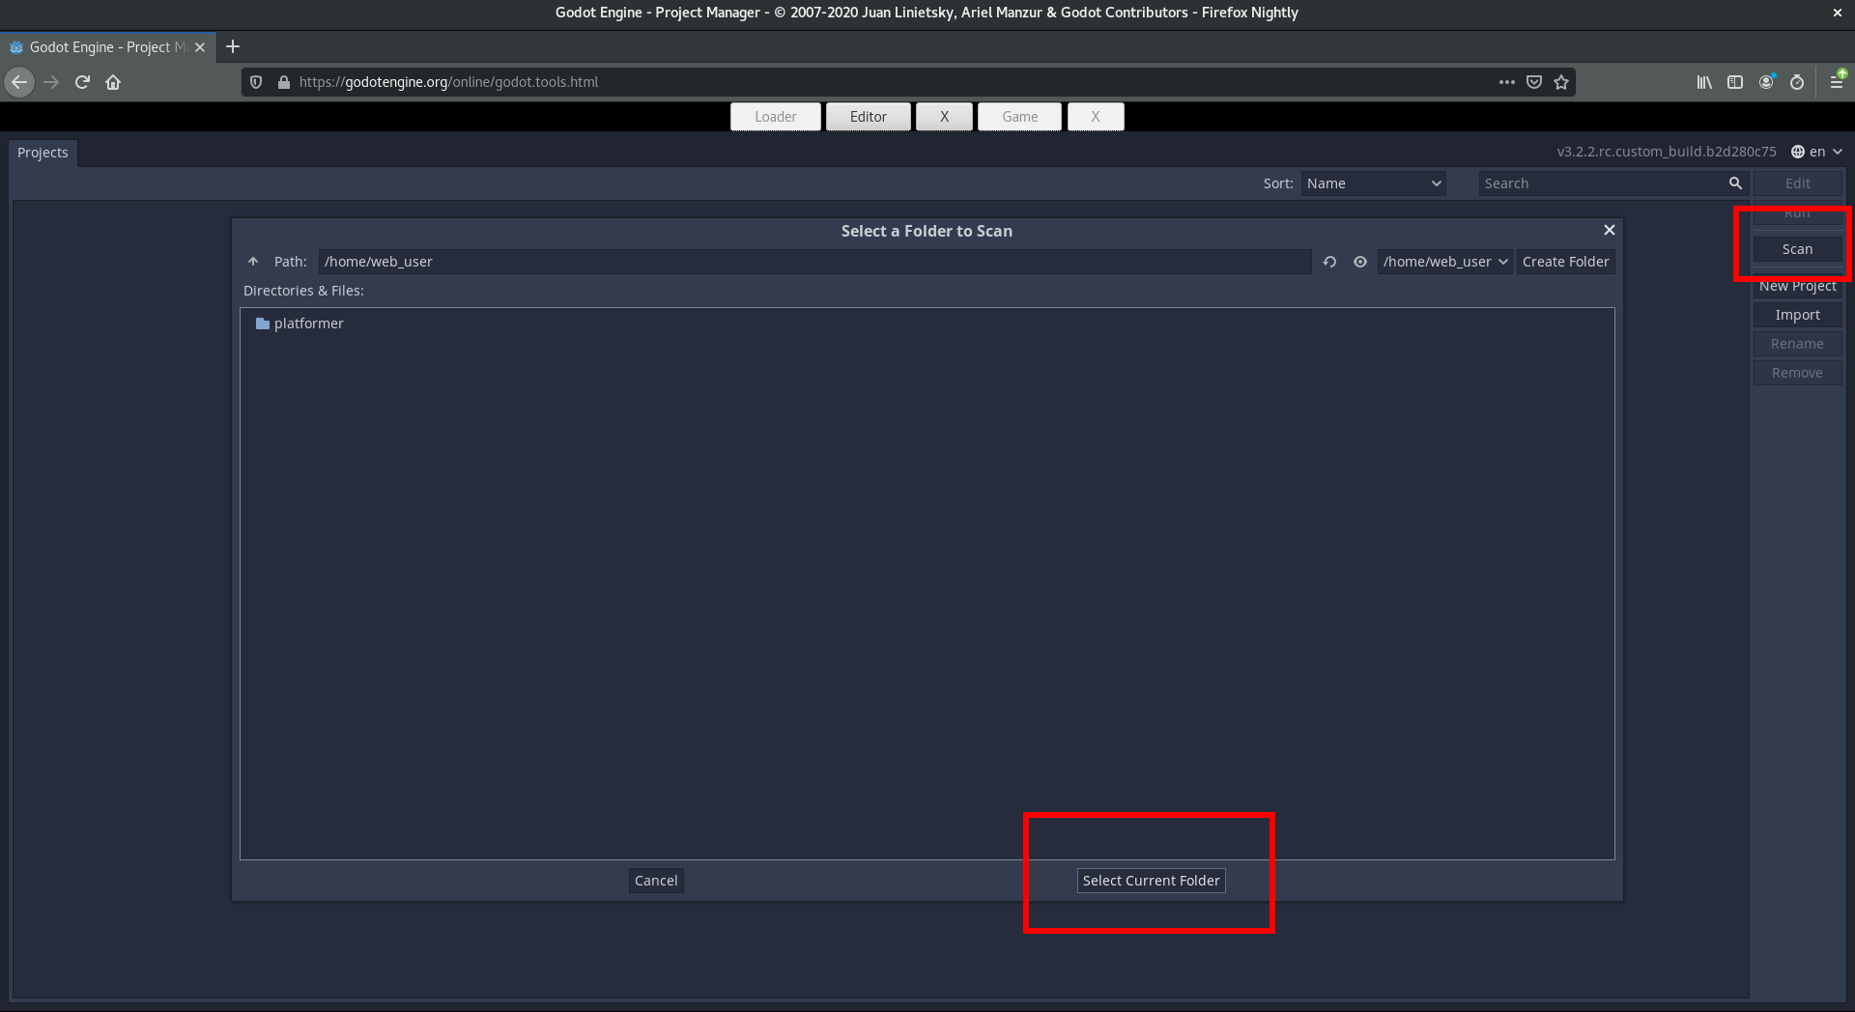Open Firefox hamburger menu
The height and width of the screenshot is (1012, 1855).
[x=1836, y=82]
